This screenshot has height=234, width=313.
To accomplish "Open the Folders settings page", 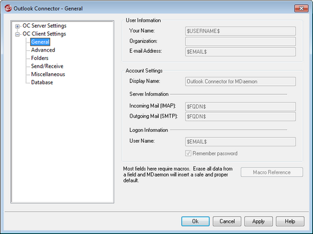I will pos(40,58).
